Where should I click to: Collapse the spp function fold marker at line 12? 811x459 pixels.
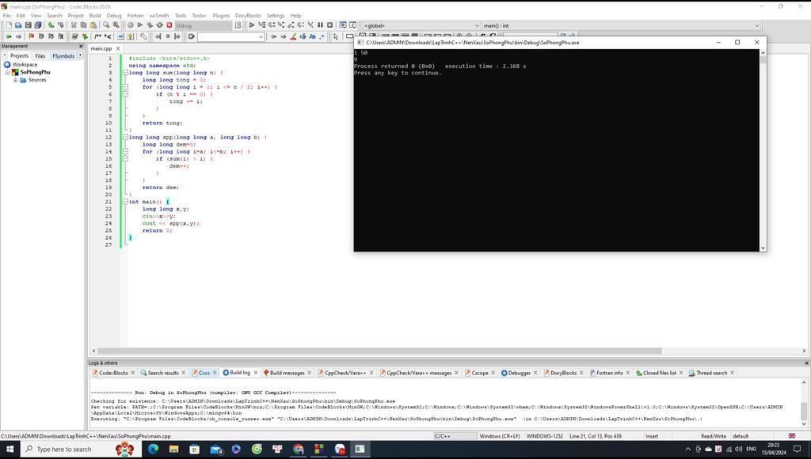(x=125, y=138)
